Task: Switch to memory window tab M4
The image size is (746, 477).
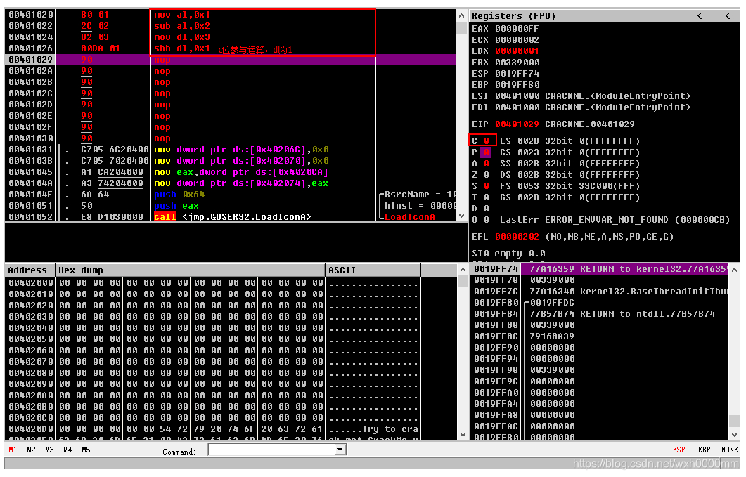Action: coord(67,450)
